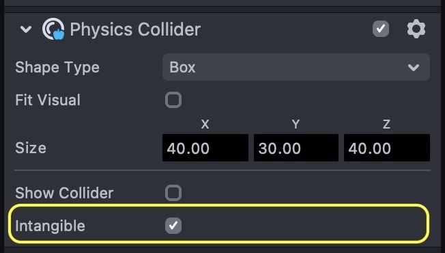Viewport: 445px width, 253px height.
Task: Enable the Fit Visual checkbox
Action: click(x=173, y=100)
